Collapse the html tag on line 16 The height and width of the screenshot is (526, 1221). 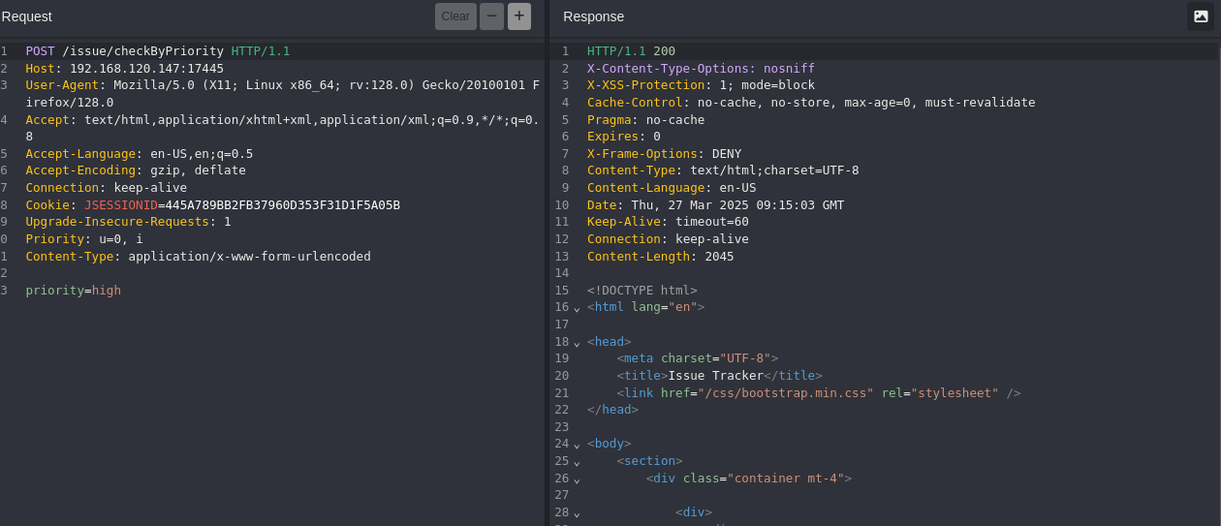[577, 308]
